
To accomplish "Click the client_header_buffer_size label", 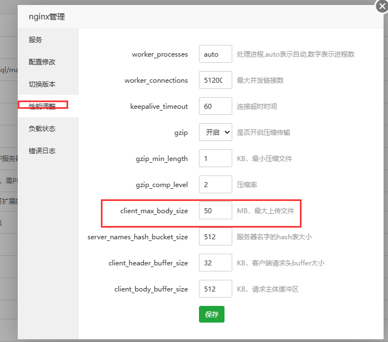I will [148, 263].
